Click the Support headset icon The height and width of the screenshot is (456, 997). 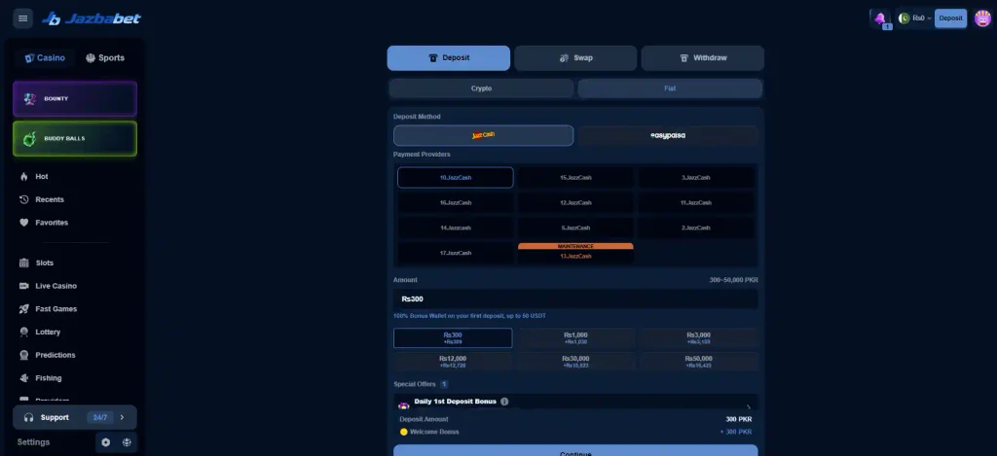coord(28,417)
